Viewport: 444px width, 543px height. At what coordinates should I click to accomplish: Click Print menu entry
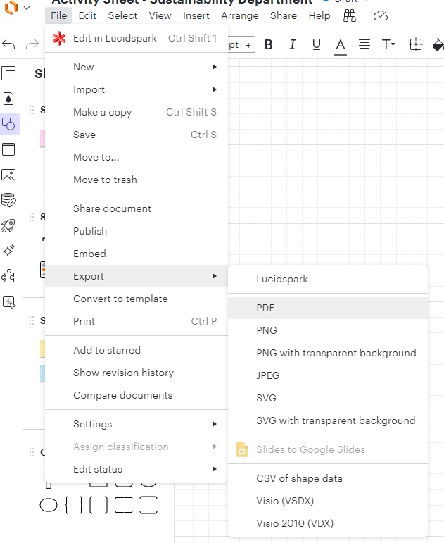coord(137,321)
